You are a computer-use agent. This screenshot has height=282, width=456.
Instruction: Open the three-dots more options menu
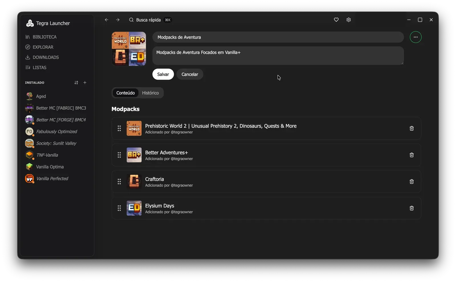tap(416, 37)
